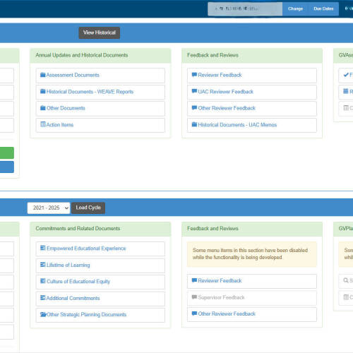Click comment icon beside Supervisor Feedback
Image resolution: width=353 pixels, height=353 pixels.
pos(194,297)
